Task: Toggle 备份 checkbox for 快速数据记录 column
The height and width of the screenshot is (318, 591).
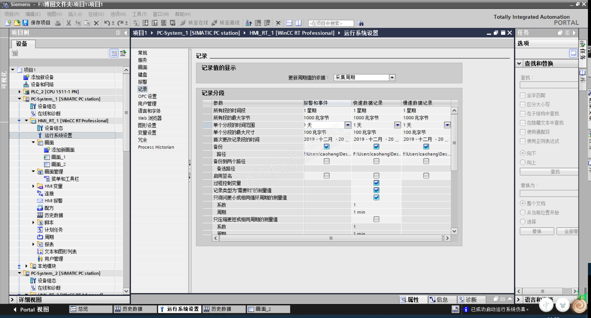Action: tap(376, 147)
